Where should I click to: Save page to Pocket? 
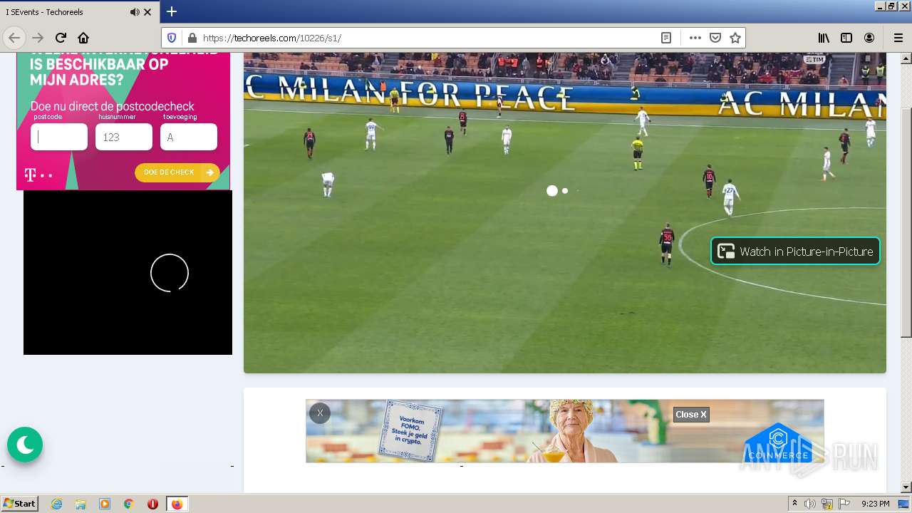coord(715,38)
